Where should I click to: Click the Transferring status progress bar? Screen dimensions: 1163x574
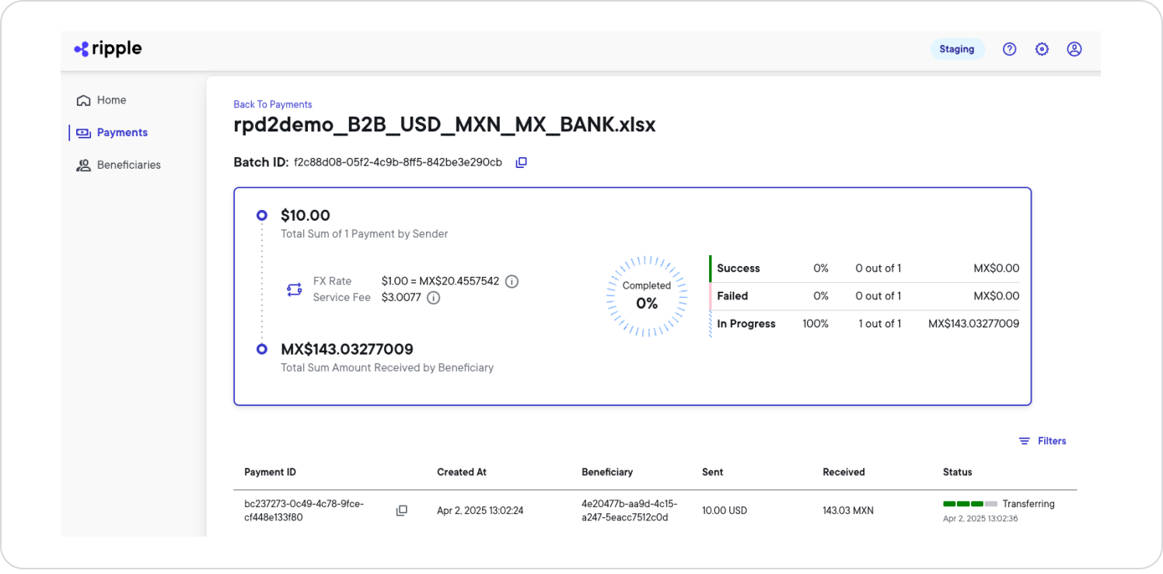pos(970,503)
